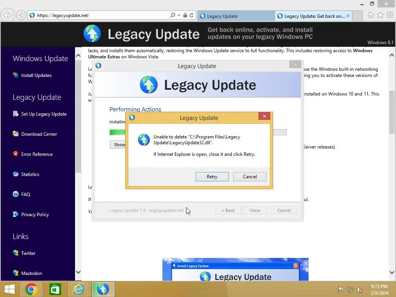396x297 pixels.
Task: Open the Install Updates link
Action: 36,75
